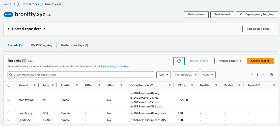Expand the Hosted zone details section

pos(9,29)
